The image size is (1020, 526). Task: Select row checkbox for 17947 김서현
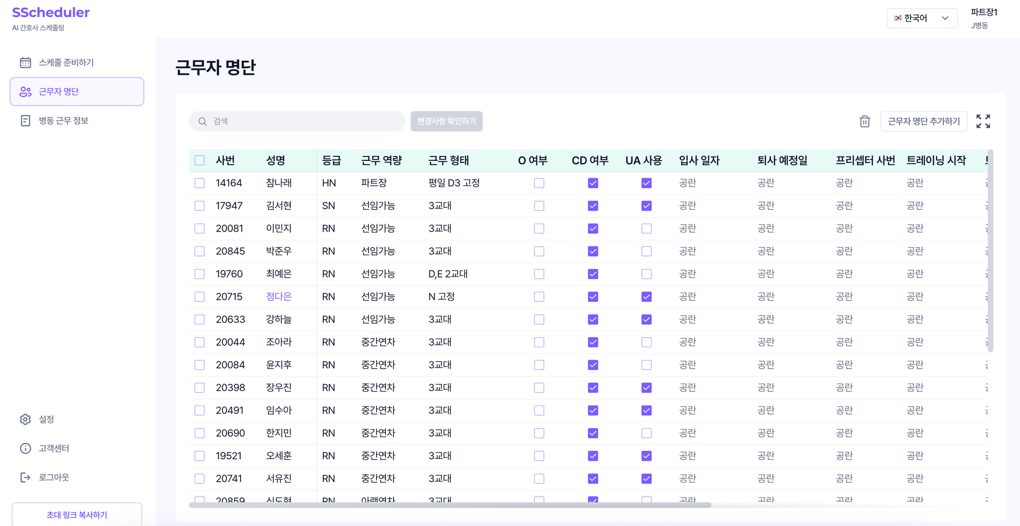click(x=200, y=206)
